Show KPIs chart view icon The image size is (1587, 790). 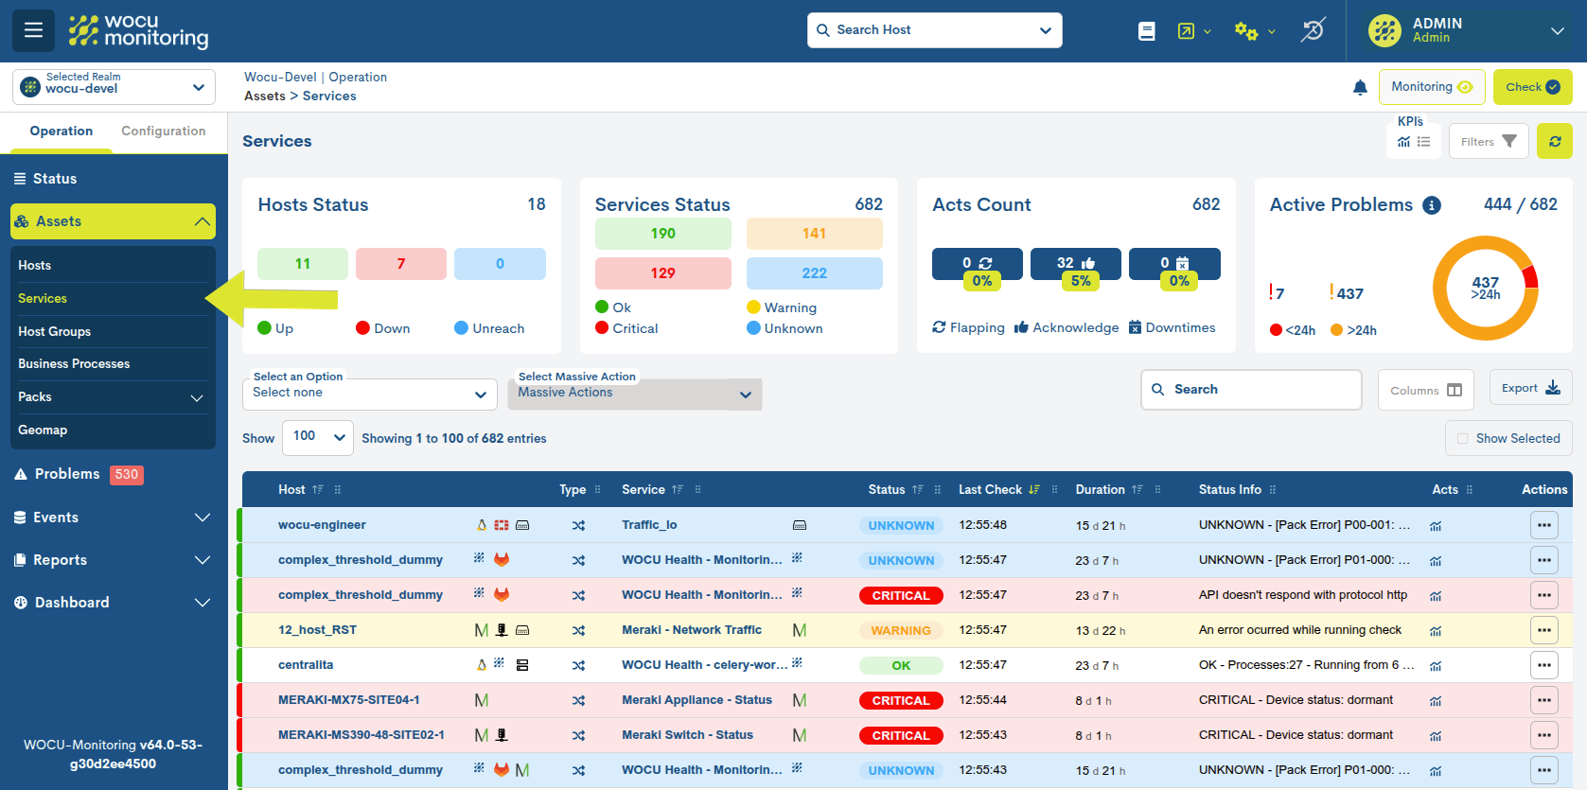pos(1403,142)
